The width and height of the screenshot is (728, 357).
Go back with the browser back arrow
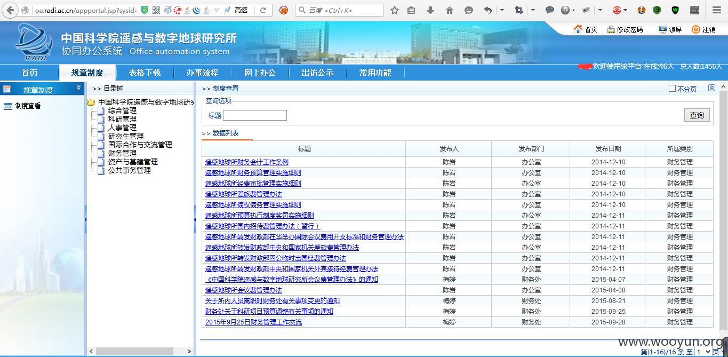[10, 10]
